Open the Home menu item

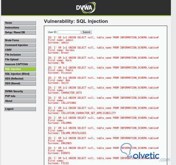(x=20, y=23)
